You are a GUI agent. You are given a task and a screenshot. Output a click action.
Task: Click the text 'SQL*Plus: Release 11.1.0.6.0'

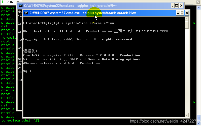52,31
